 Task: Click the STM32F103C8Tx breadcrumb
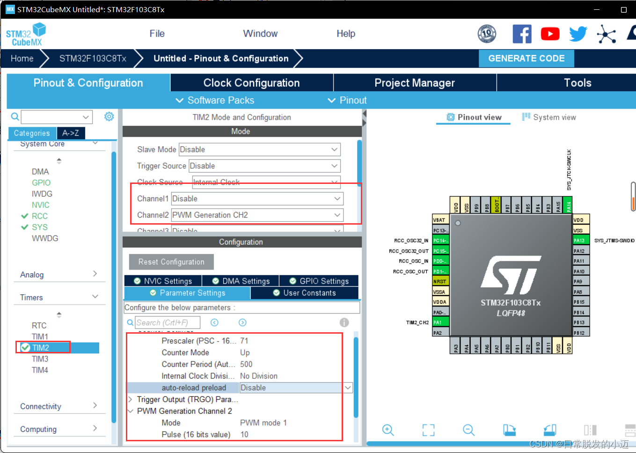pyautogui.click(x=93, y=58)
